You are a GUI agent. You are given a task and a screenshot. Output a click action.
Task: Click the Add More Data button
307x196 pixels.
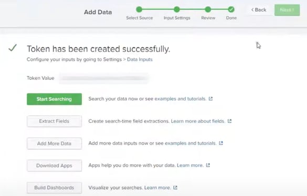[54, 143]
